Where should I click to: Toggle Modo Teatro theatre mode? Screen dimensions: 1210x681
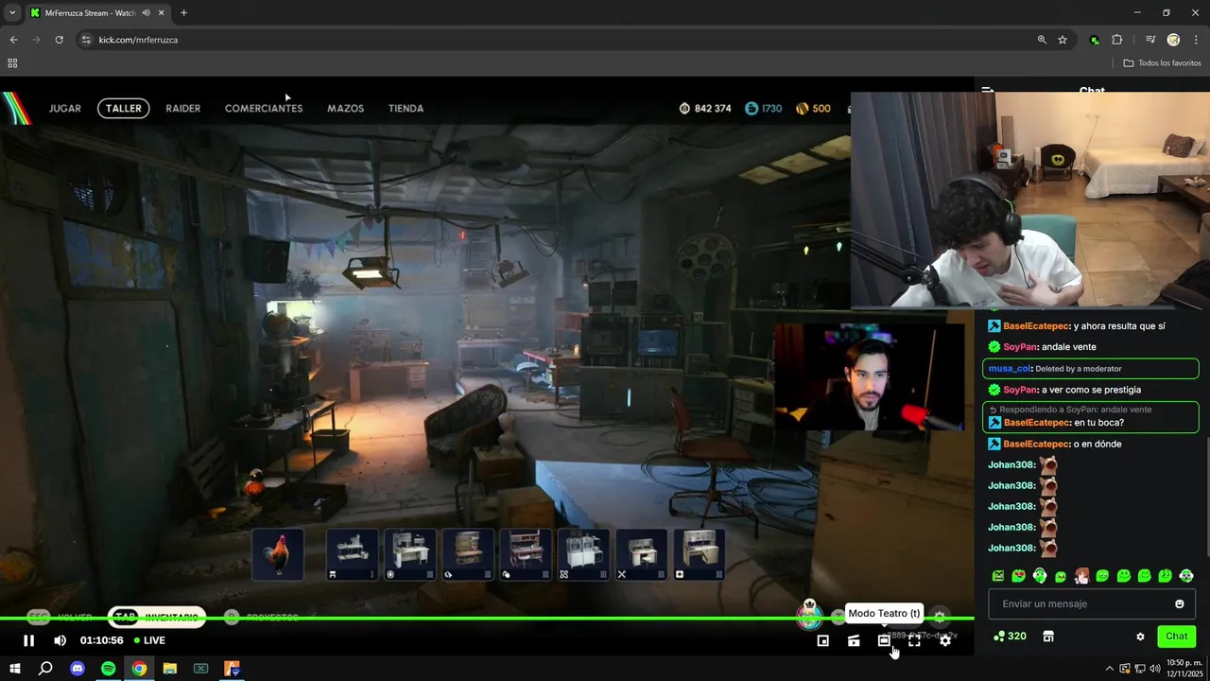(x=884, y=640)
